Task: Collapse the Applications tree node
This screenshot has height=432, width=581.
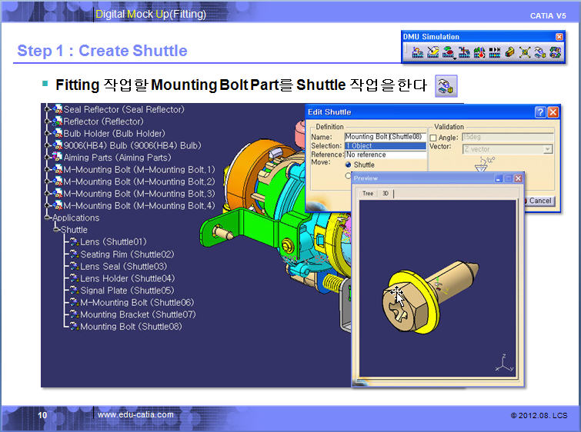Action: (48, 218)
